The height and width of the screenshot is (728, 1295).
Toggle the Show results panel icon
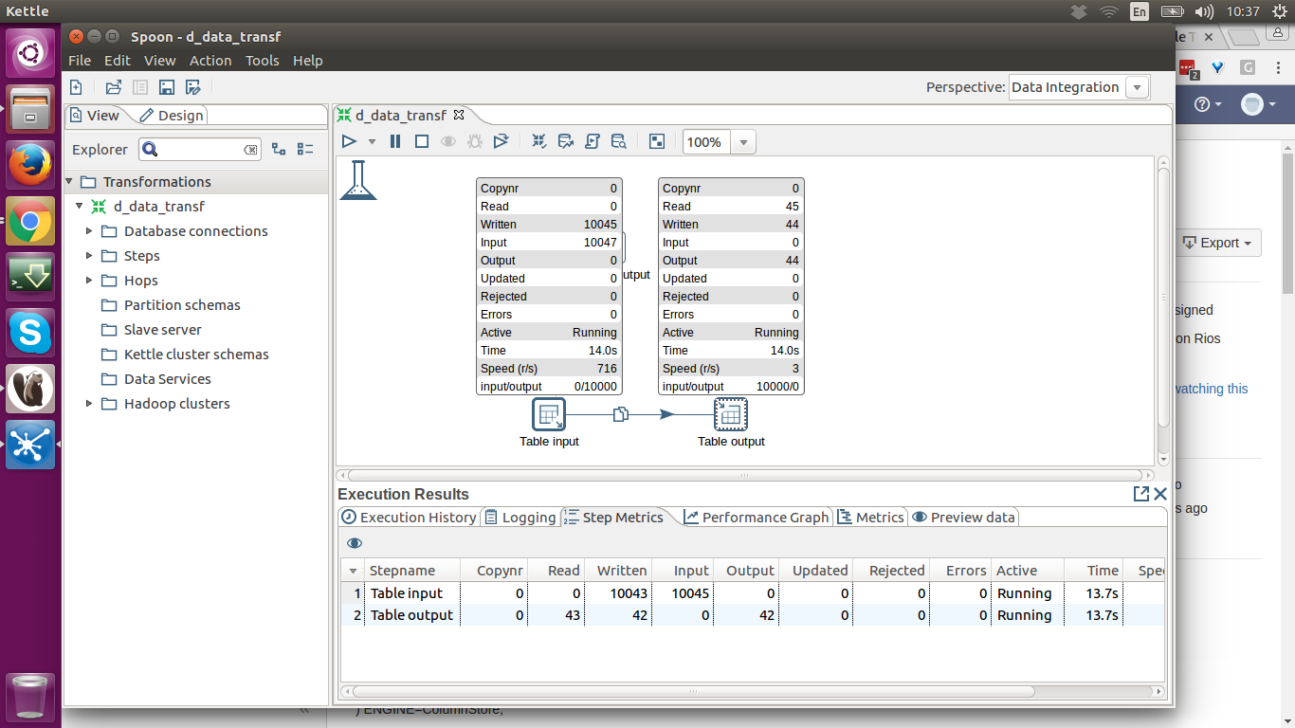pyautogui.click(x=656, y=141)
